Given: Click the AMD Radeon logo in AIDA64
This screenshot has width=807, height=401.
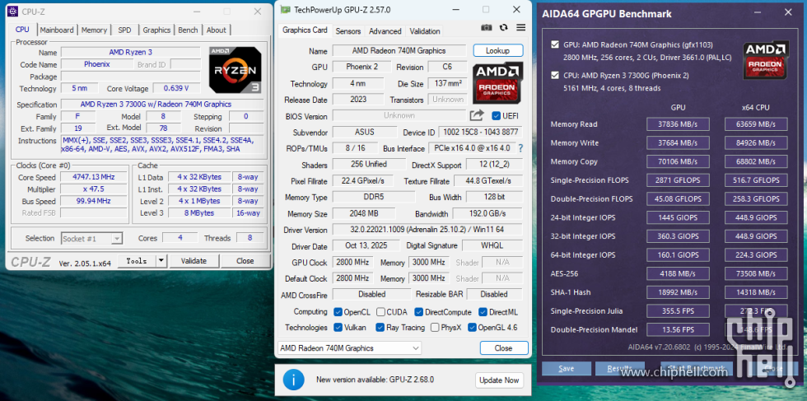Looking at the screenshot, I should (x=765, y=61).
